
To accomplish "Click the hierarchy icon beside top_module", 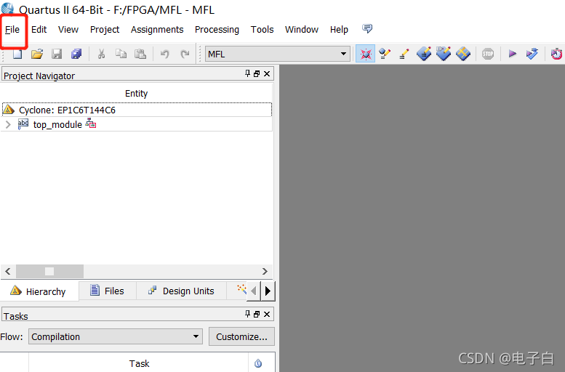I will 91,124.
